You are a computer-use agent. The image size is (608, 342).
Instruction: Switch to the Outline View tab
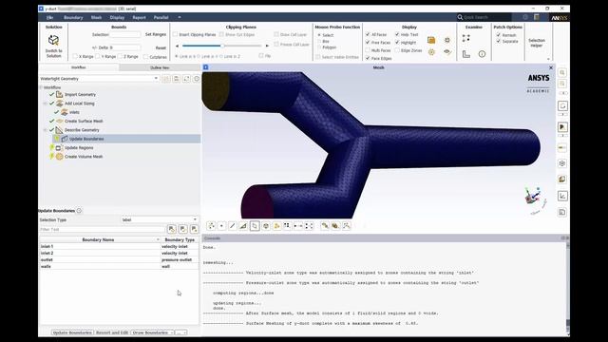(160, 67)
